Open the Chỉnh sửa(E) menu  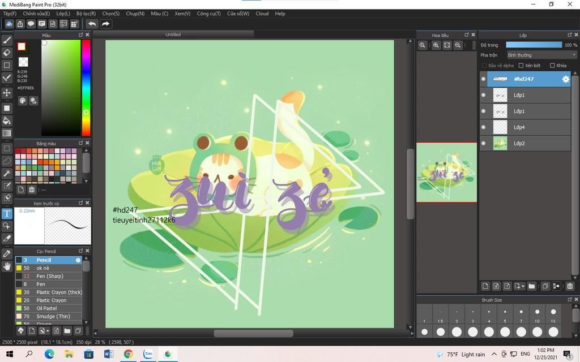(36, 14)
